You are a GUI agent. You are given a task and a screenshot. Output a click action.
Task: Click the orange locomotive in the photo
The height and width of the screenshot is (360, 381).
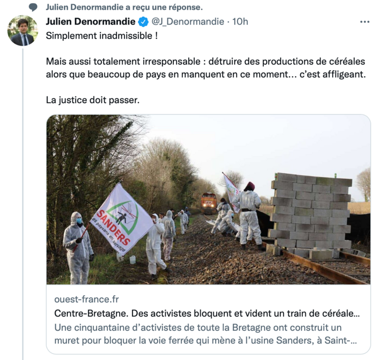pos(209,203)
